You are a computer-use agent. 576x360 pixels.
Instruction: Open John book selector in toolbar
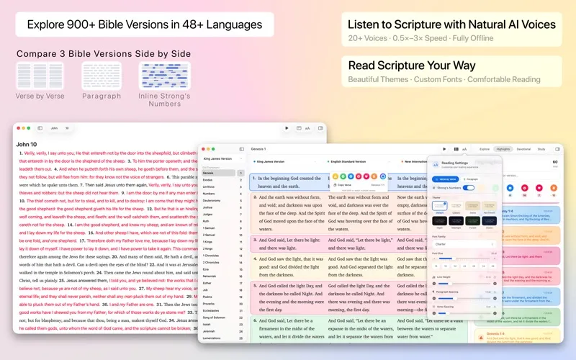coord(55,128)
